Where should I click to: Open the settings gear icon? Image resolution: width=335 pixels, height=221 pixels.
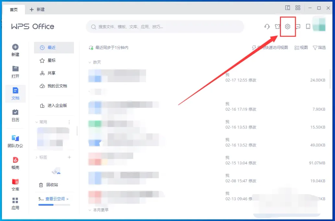[288, 27]
